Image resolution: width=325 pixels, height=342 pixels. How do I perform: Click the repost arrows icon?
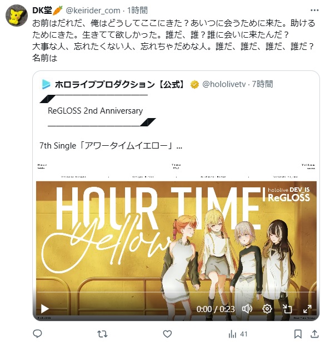102,334
